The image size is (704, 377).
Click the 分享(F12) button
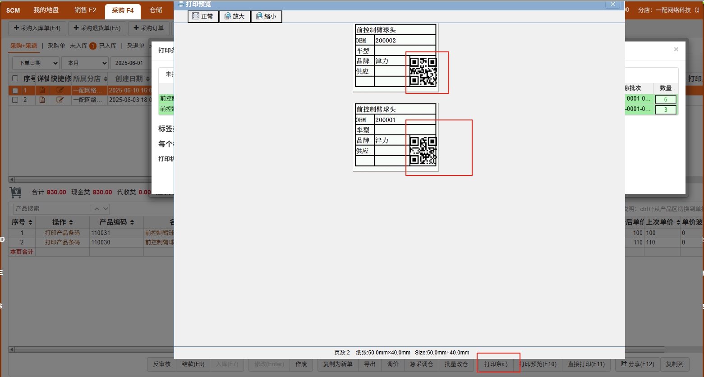(638, 364)
